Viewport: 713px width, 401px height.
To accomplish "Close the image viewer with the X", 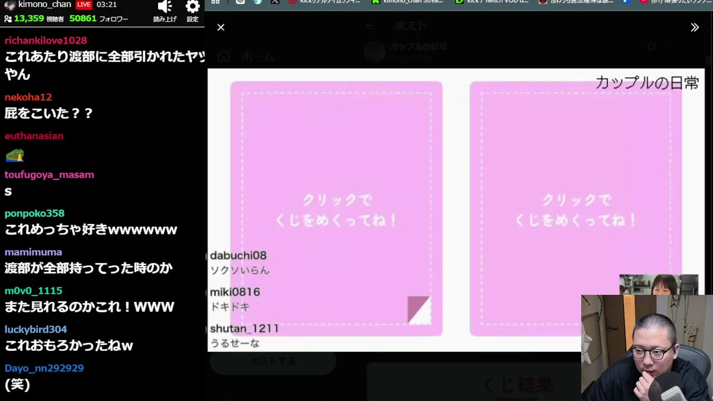I will [221, 27].
